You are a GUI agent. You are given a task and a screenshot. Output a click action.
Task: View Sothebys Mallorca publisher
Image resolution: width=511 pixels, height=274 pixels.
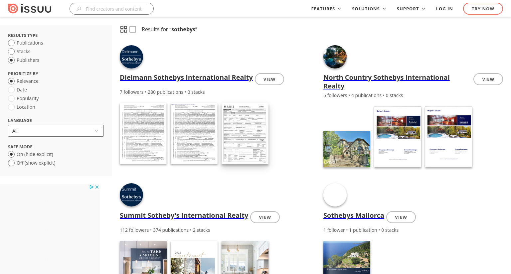401,217
